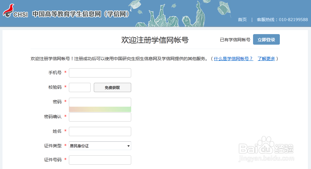
Task: Click the 立即登录 login button
Action: (266, 39)
